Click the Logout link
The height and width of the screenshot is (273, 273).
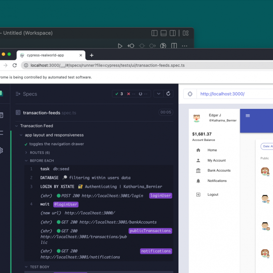pos(213,195)
